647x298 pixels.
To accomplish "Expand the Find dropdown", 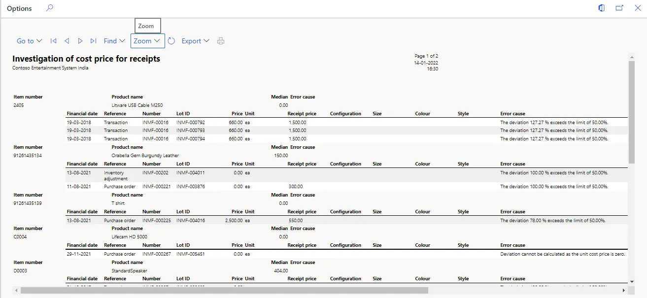I will tap(114, 41).
